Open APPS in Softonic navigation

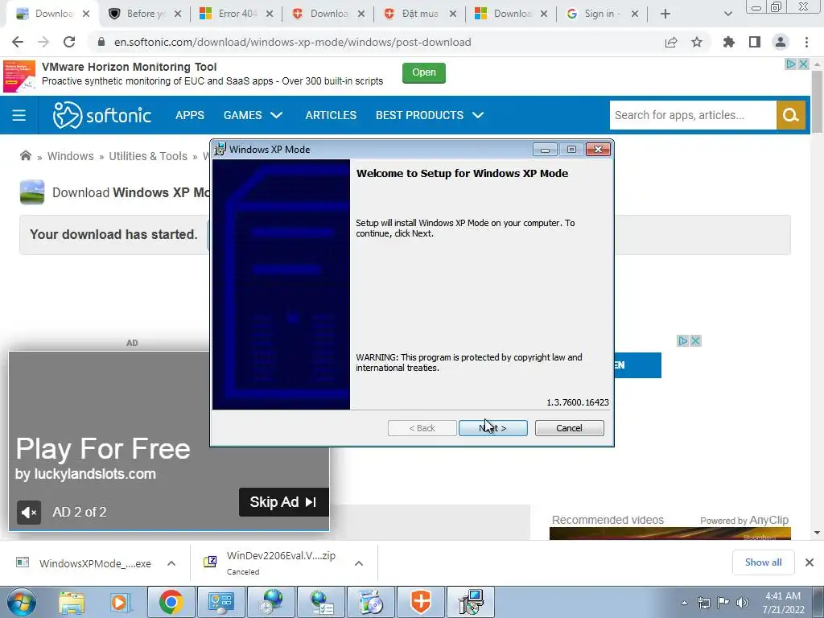190,115
